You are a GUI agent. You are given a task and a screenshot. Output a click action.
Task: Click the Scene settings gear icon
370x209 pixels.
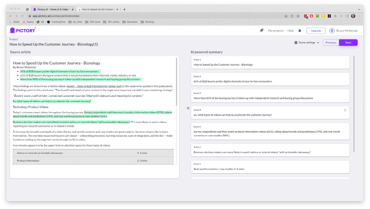tap(296, 43)
